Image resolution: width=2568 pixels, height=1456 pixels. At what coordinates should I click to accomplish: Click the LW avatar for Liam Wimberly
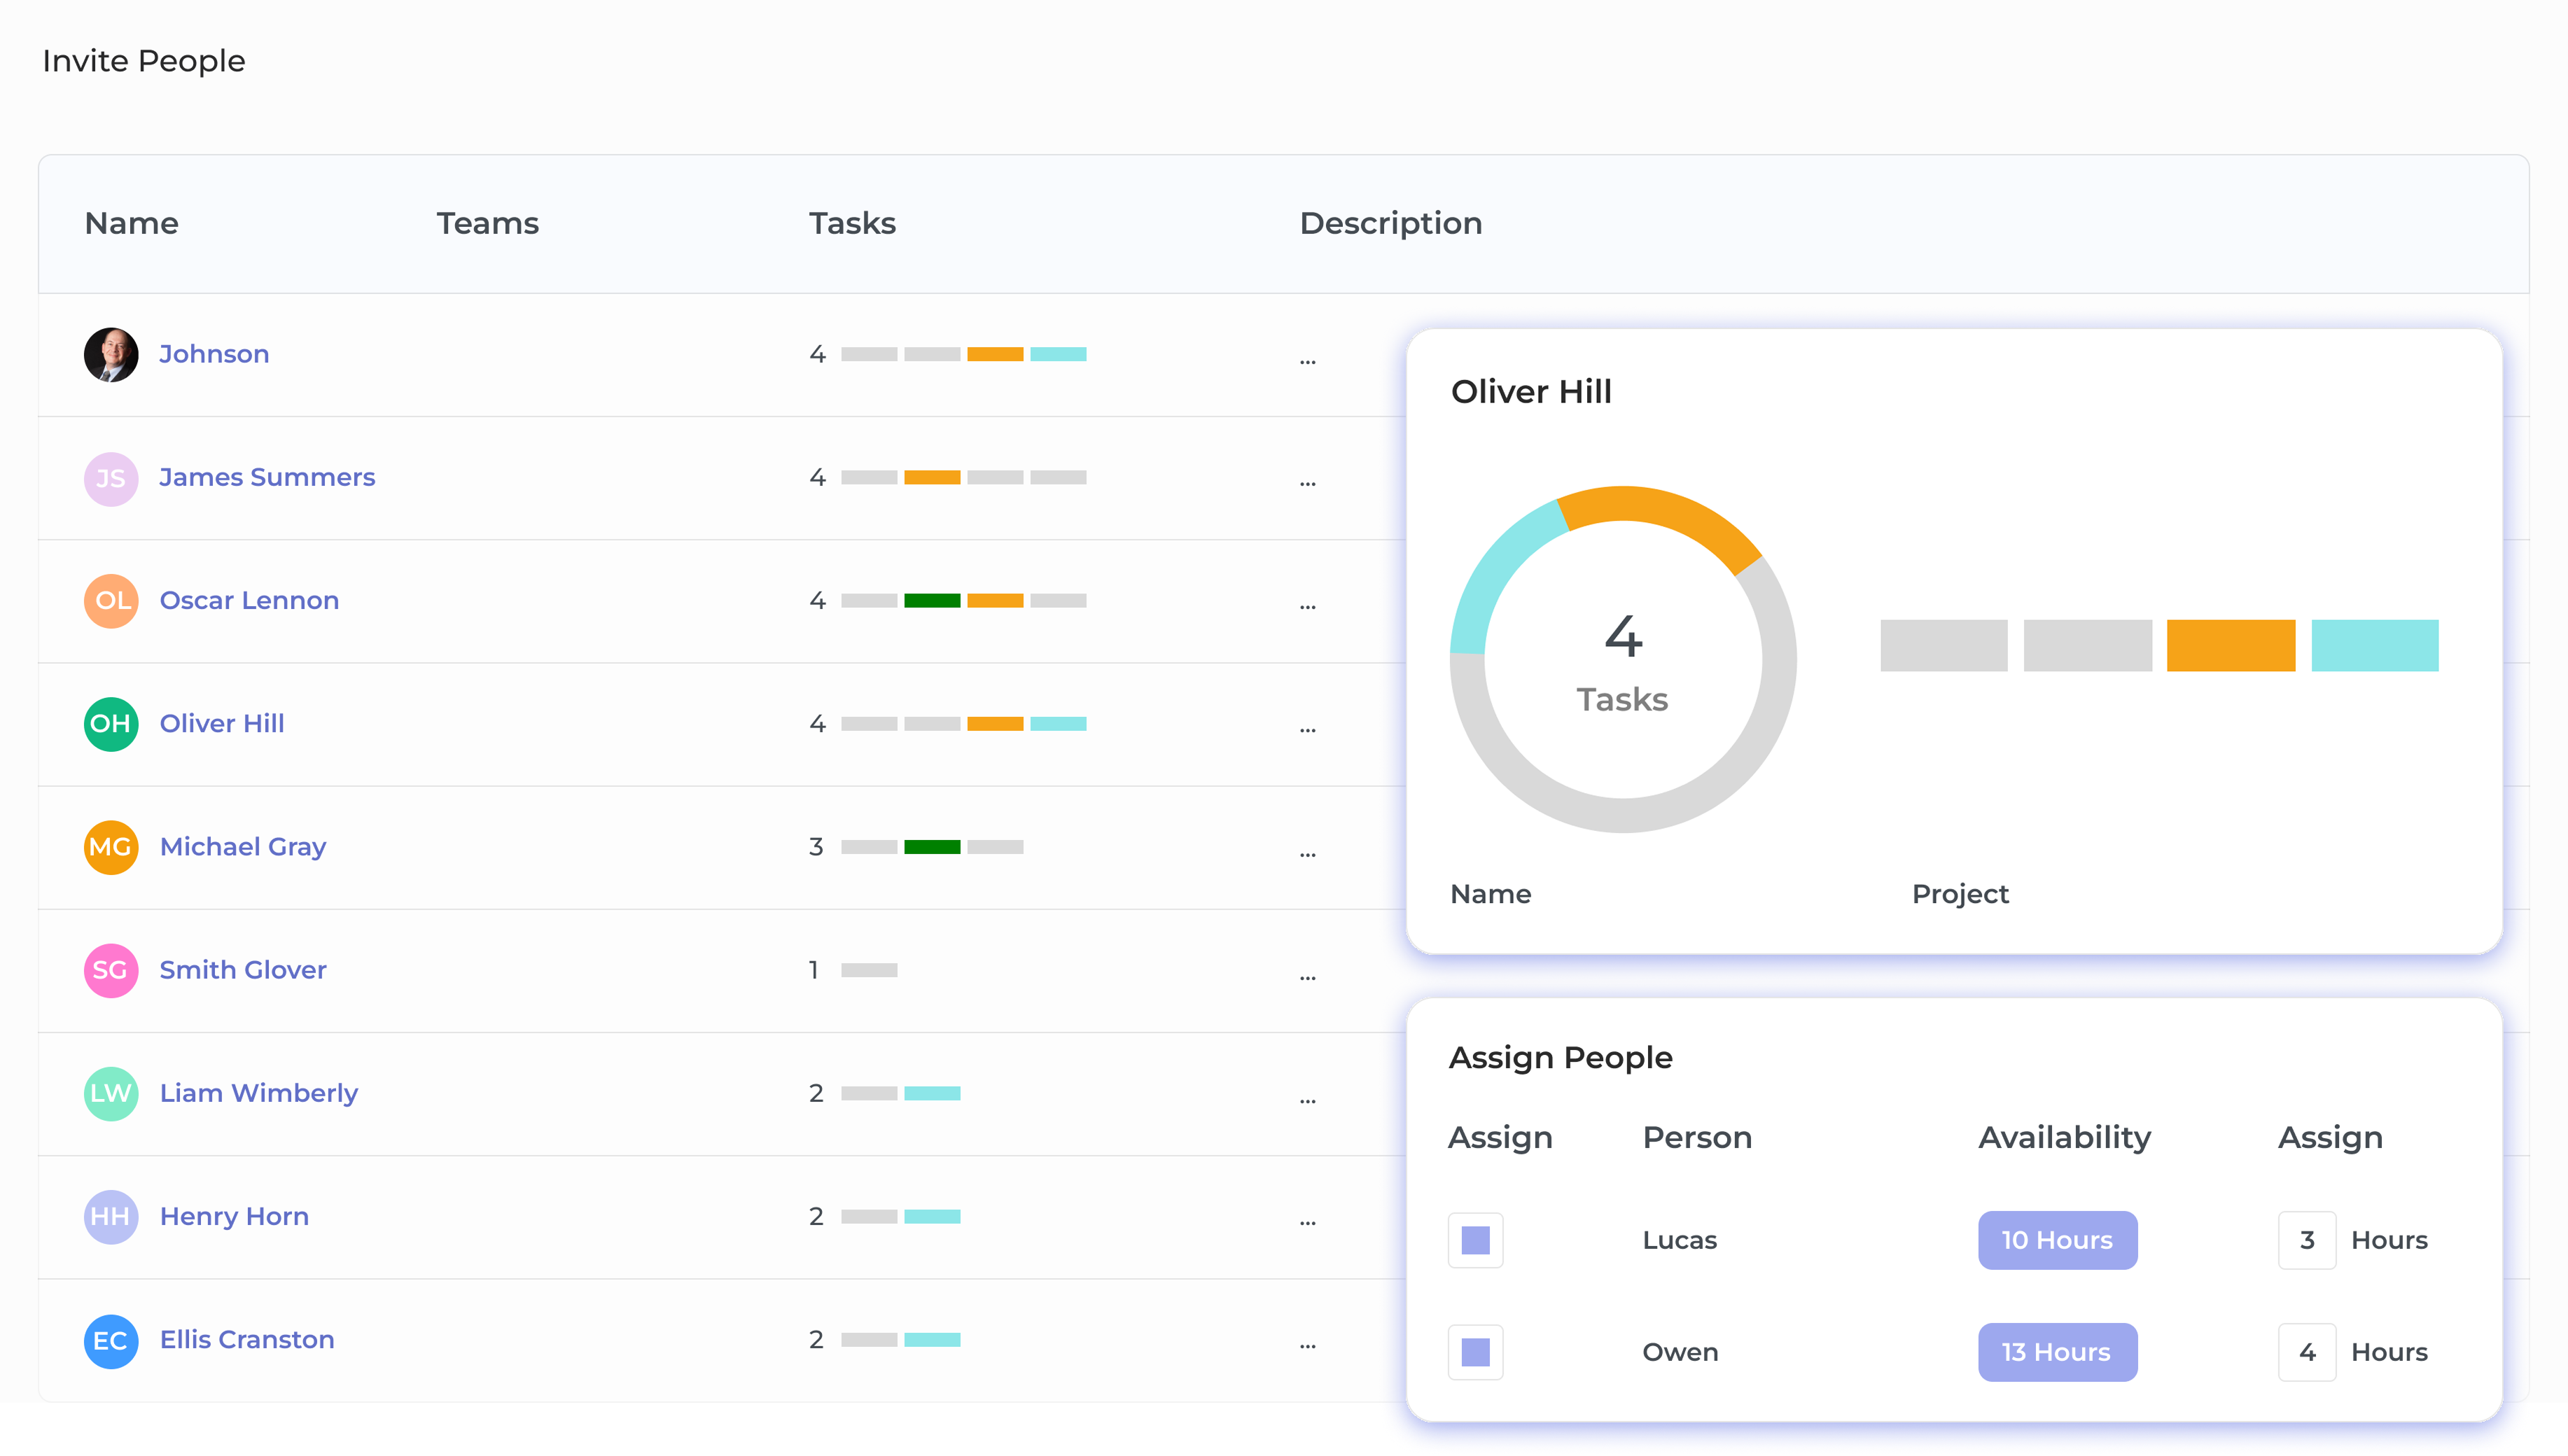coord(111,1093)
